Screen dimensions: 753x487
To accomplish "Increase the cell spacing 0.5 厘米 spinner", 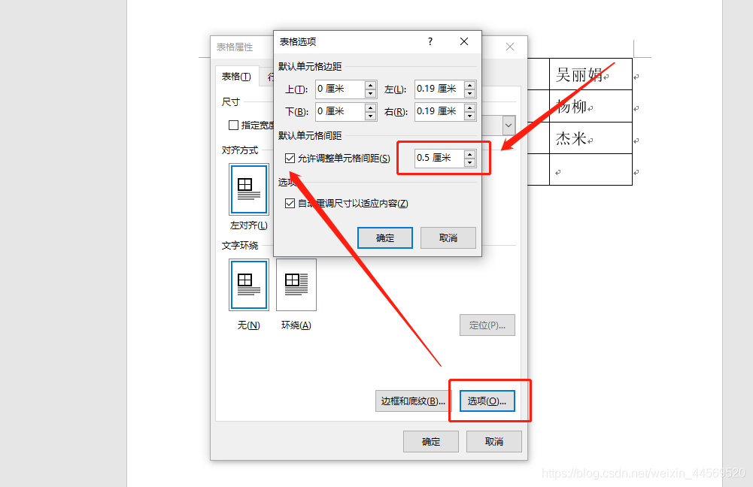I will point(469,154).
